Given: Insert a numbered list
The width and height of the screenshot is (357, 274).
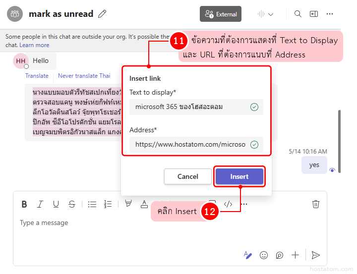Looking at the screenshot, I should 108,204.
